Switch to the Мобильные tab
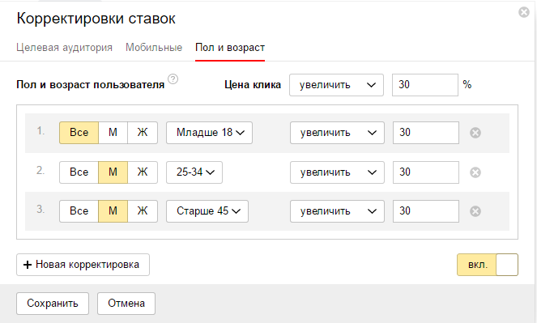537x323 pixels. tap(154, 47)
